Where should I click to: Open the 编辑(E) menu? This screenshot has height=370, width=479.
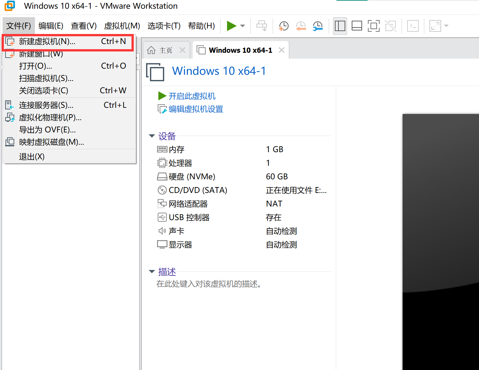pos(51,26)
